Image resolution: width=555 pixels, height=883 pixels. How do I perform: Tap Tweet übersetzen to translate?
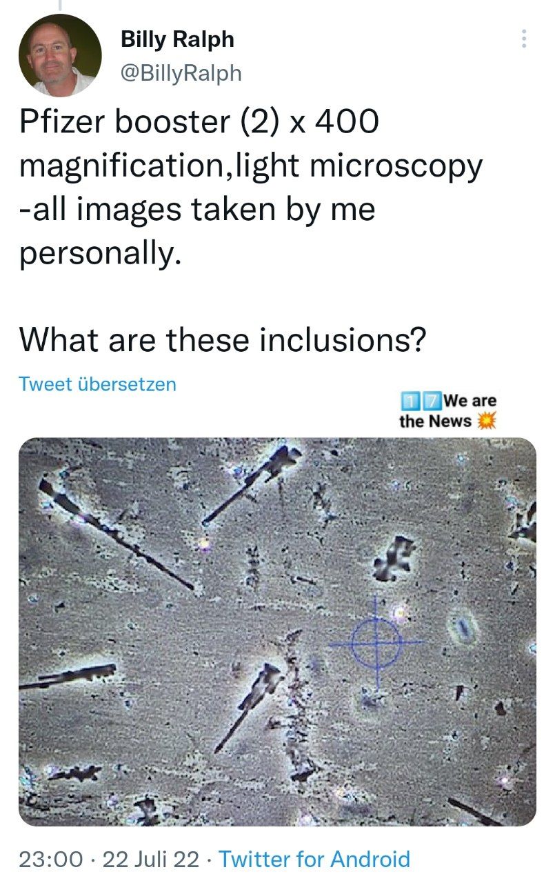[97, 384]
